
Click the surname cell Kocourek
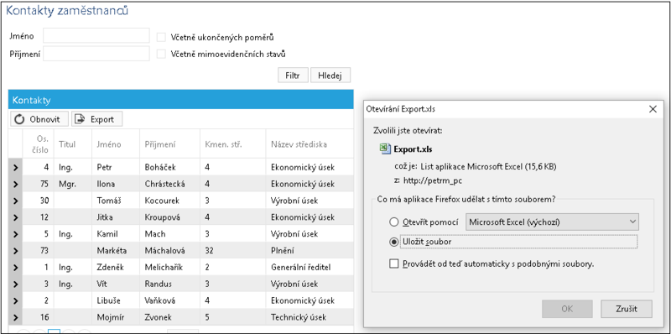pos(169,201)
